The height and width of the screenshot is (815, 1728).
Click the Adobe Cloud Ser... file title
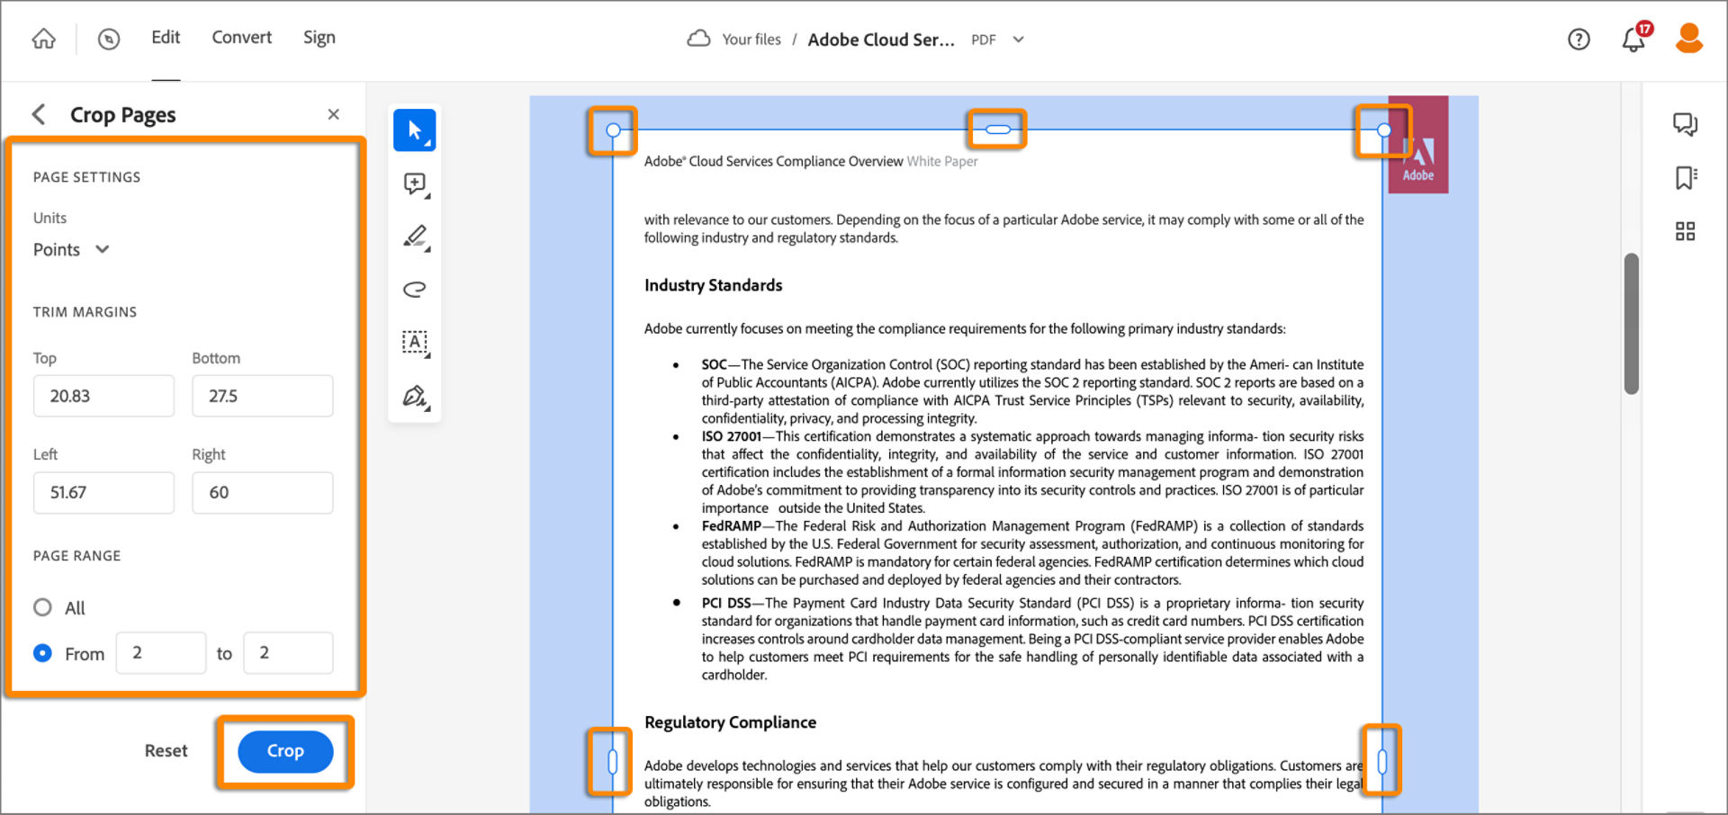881,40
